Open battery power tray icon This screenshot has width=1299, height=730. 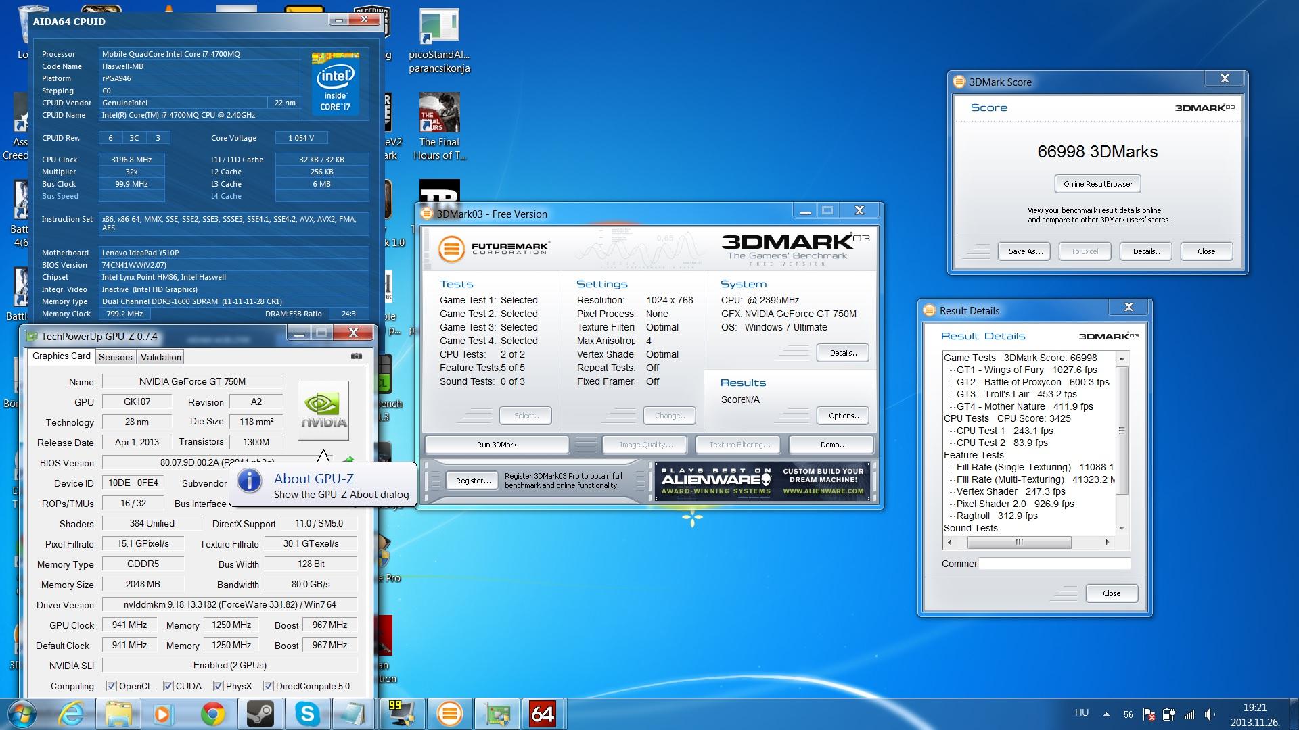[1168, 714]
